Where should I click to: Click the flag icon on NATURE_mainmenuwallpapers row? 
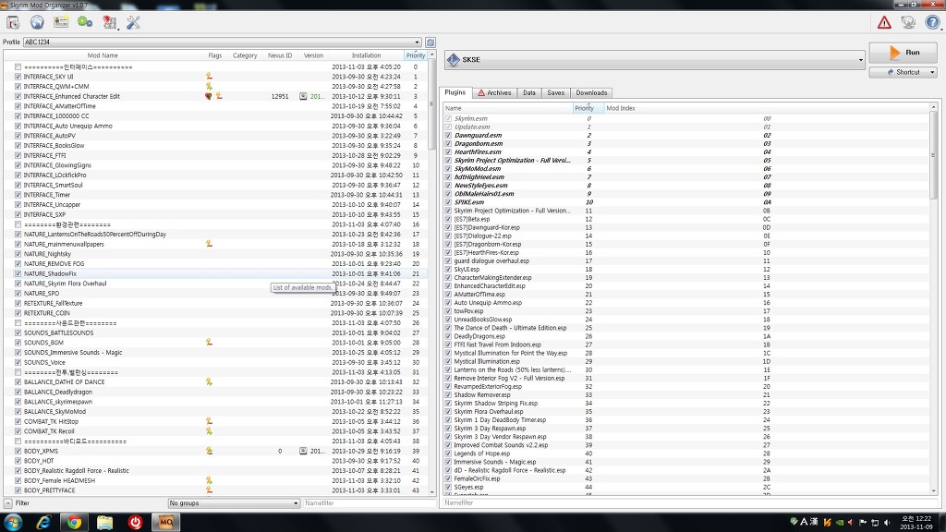pos(209,244)
